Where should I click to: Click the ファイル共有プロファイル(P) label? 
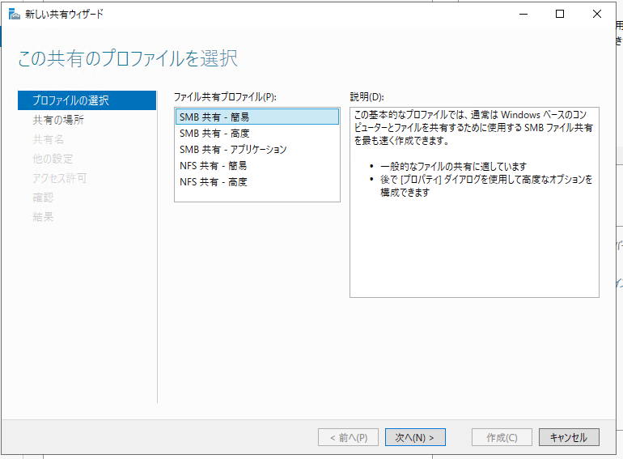tap(225, 97)
